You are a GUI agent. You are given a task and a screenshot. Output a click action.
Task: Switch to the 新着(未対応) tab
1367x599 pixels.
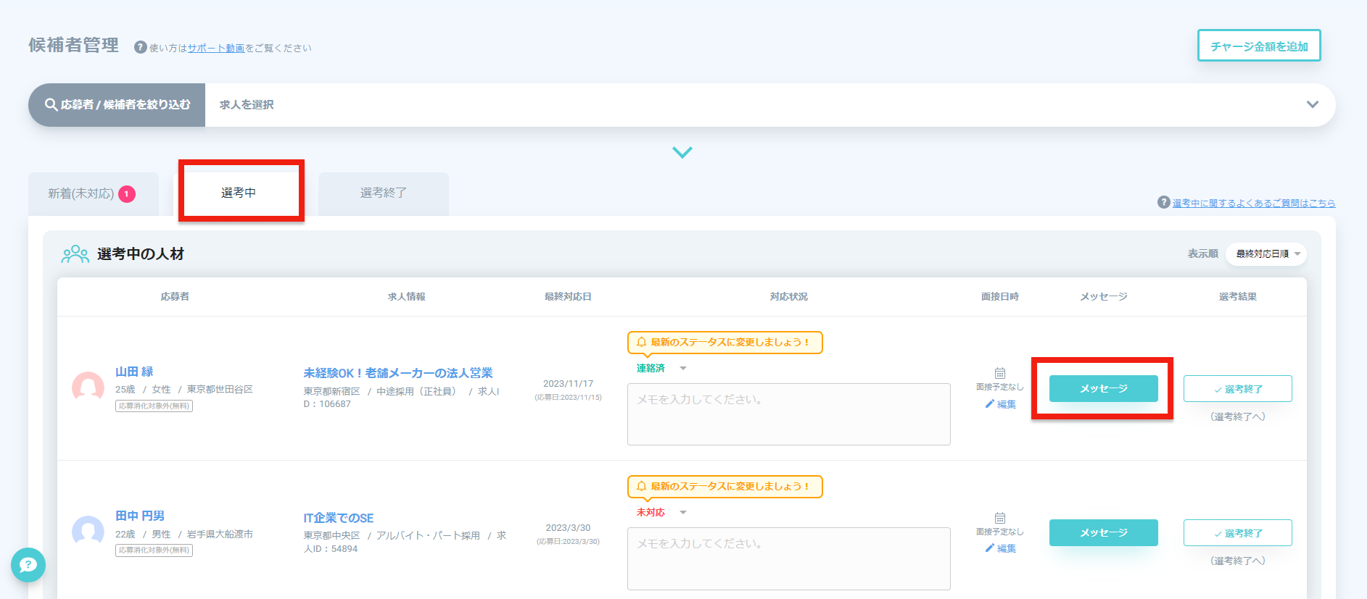tap(94, 194)
